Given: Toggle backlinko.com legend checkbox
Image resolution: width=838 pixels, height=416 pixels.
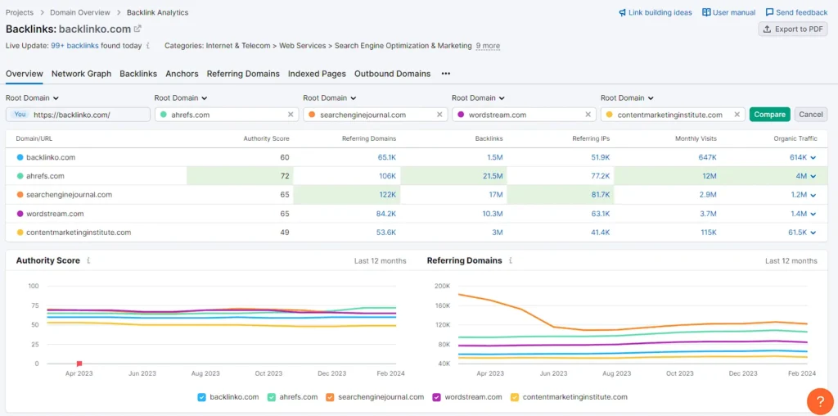Looking at the screenshot, I should click(201, 397).
